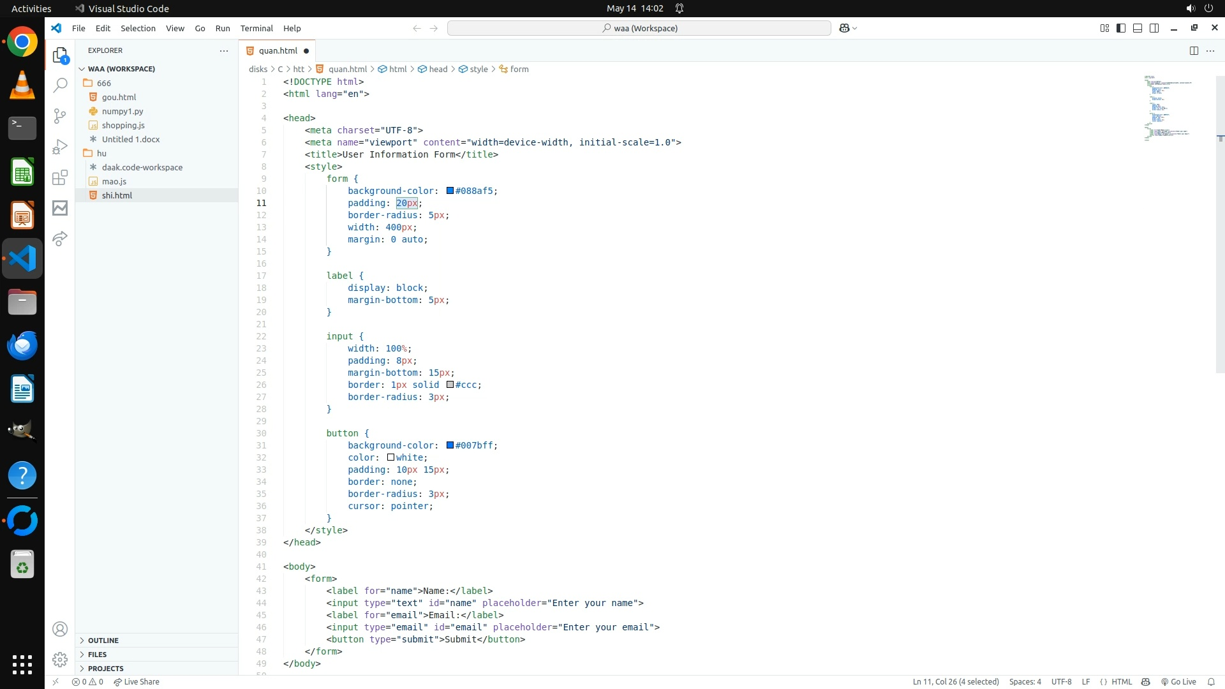Click the Live Share status item
This screenshot has height=689, width=1225.
pyautogui.click(x=137, y=681)
